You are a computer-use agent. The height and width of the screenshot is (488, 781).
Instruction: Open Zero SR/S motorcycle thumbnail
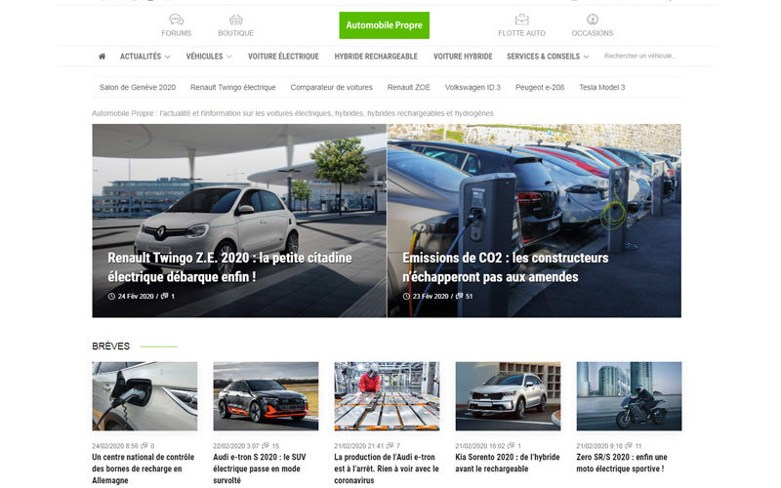point(629,396)
